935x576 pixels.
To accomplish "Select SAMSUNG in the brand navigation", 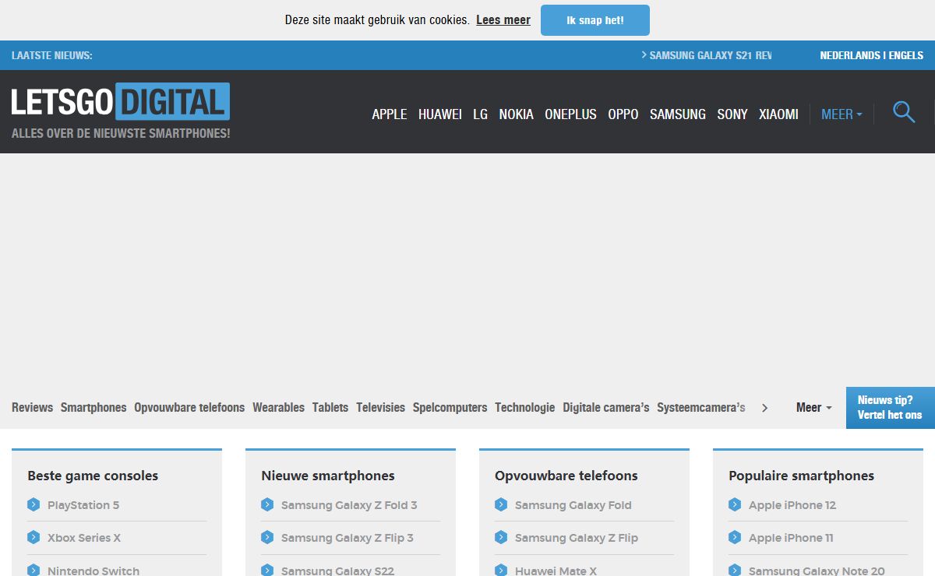I will pos(678,114).
